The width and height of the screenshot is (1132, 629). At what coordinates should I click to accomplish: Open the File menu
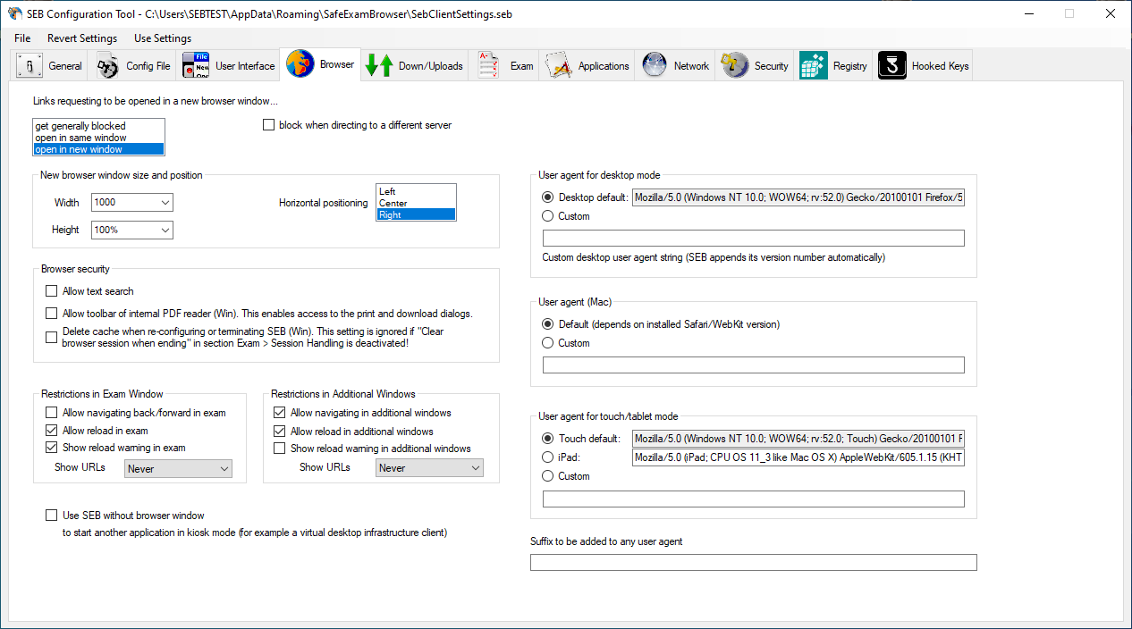(22, 38)
